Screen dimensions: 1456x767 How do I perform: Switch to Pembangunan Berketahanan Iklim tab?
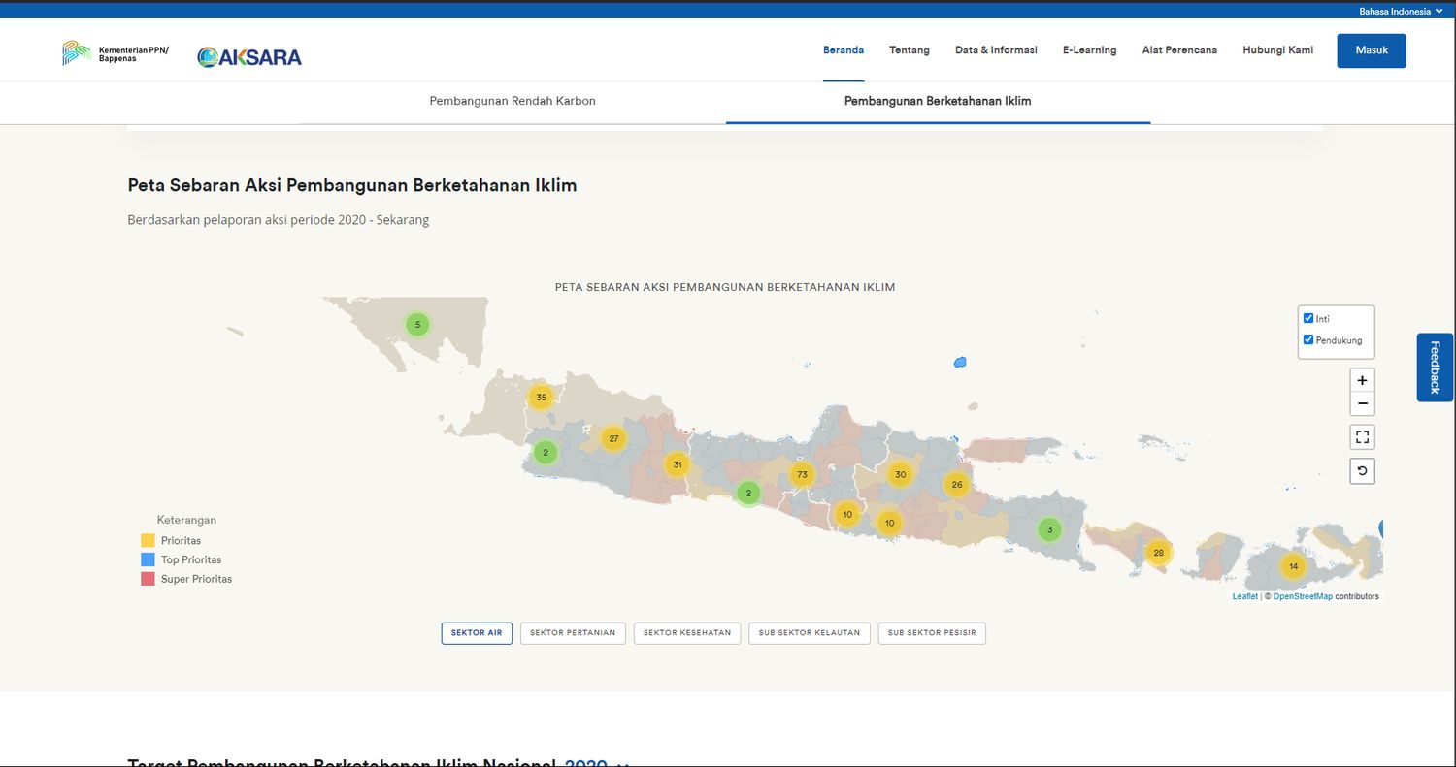[938, 101]
